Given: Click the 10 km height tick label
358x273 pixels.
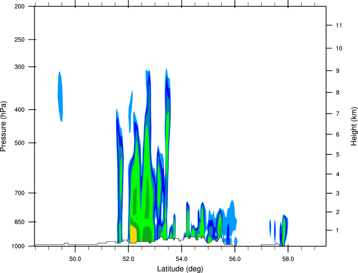Looking at the screenshot, I should point(339,48).
